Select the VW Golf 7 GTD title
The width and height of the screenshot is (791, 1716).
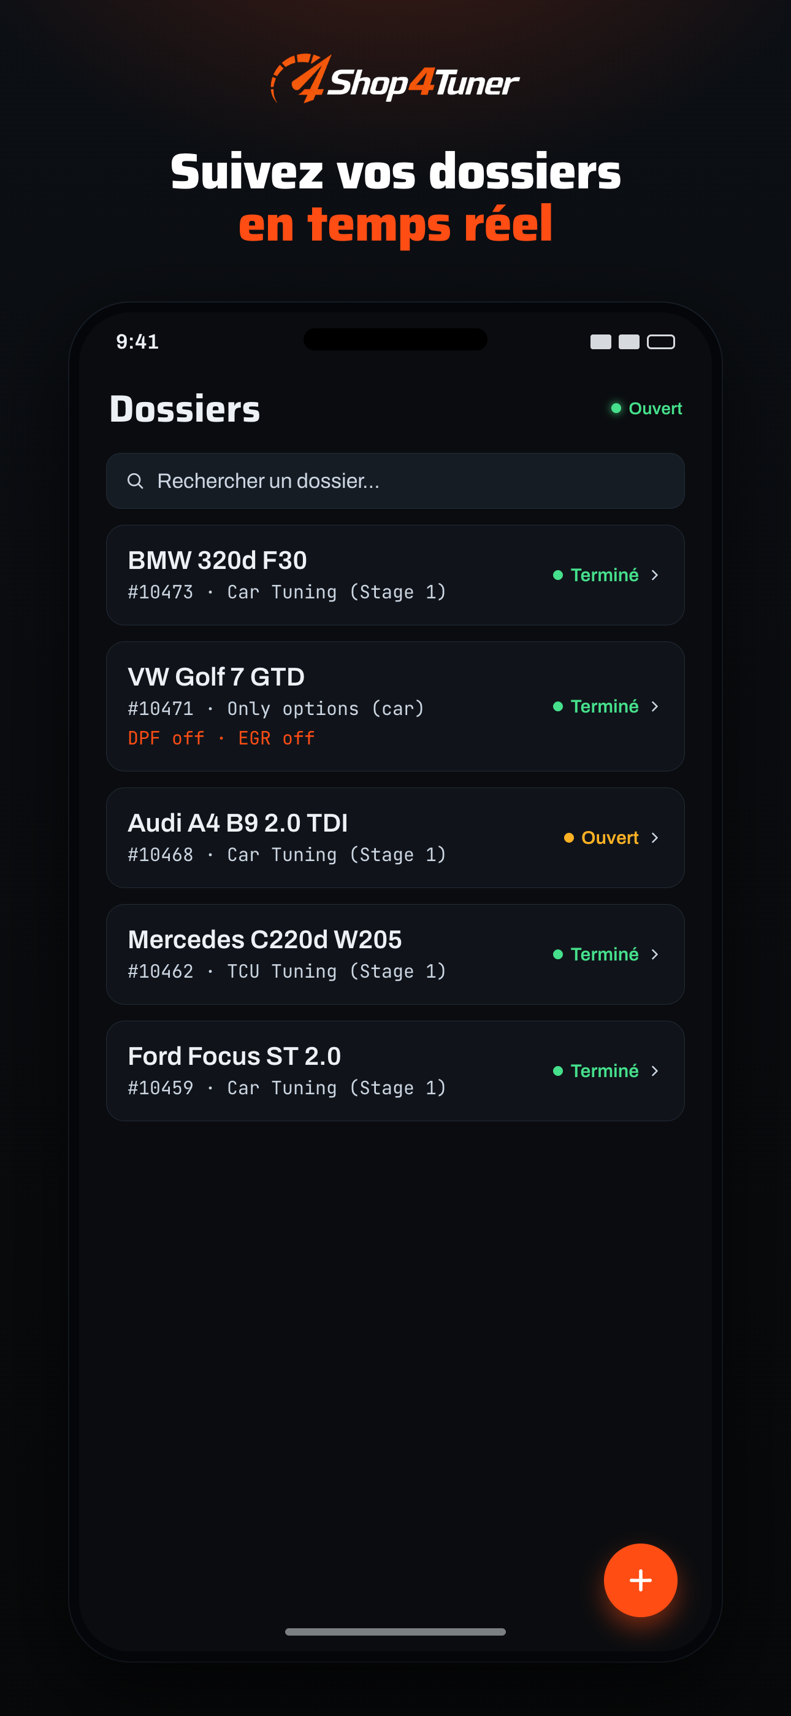click(x=216, y=677)
